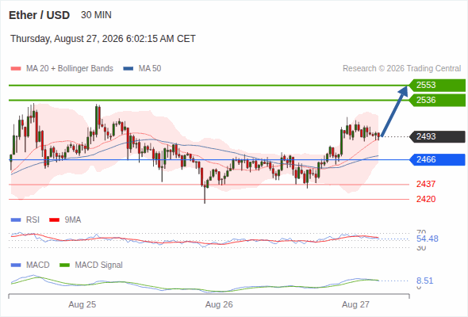Click the blue upward forecast arrow
The width and height of the screenshot is (468, 317).
pyautogui.click(x=394, y=111)
